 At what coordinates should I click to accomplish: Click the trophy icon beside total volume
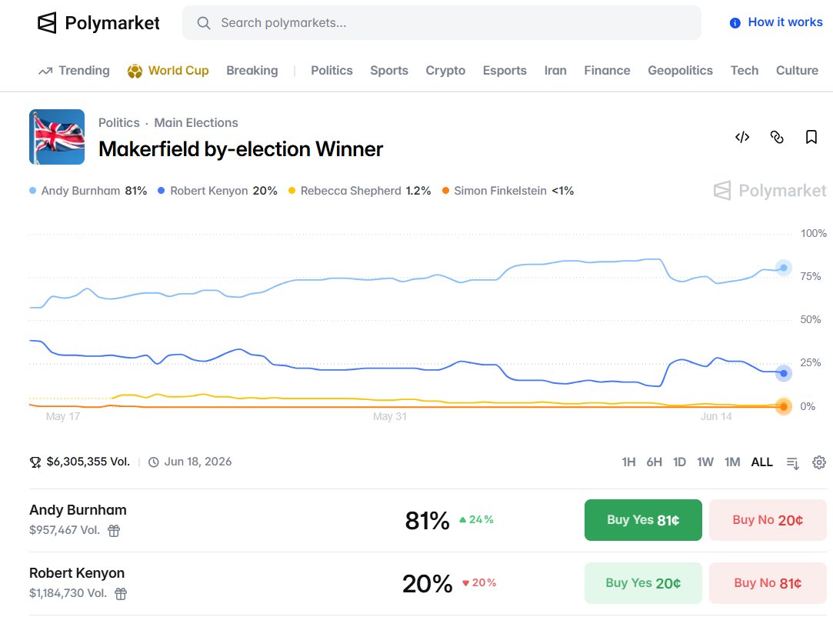(x=35, y=462)
